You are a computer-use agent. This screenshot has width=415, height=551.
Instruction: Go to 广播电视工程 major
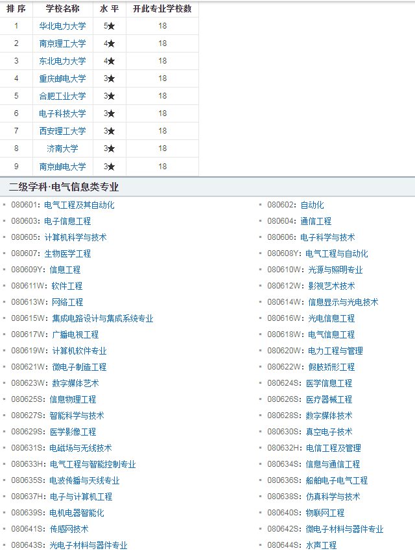75,335
